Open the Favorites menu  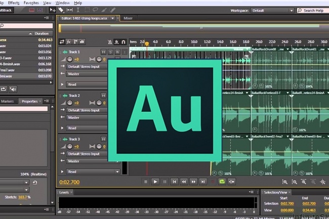(x=31, y=3)
